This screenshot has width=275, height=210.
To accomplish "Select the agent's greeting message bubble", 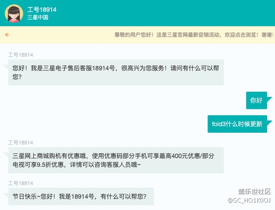I will [115, 72].
